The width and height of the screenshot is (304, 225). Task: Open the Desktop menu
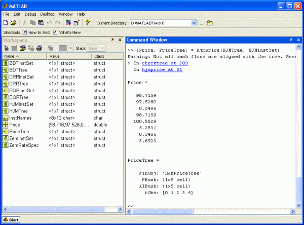[x=47, y=14]
